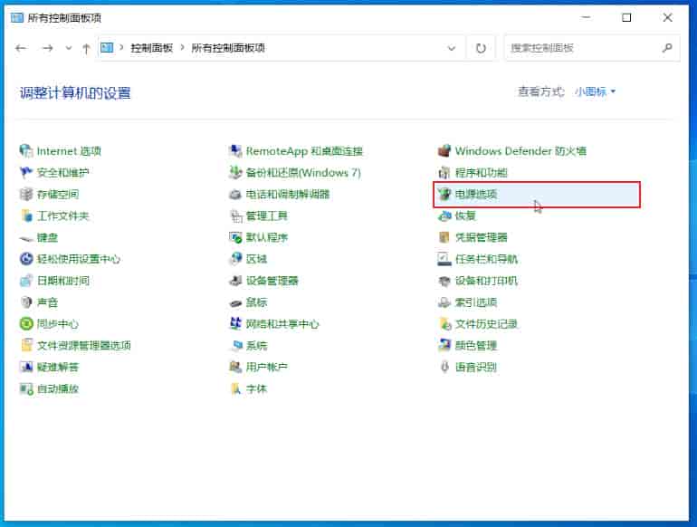The width and height of the screenshot is (697, 527).
Task: Open the 用户帐户 icon
Action: (x=235, y=368)
